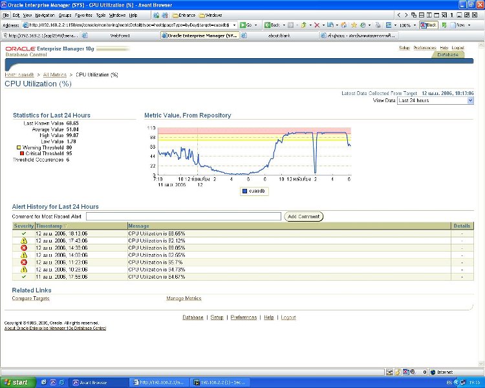Click the tile vertically window icon
The width and height of the screenshot is (485, 388).
coord(429,15)
